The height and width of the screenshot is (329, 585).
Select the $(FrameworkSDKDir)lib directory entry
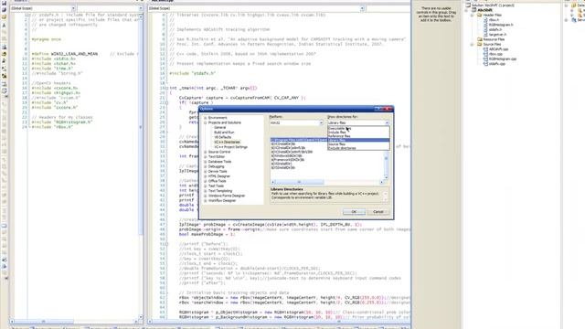[288, 160]
